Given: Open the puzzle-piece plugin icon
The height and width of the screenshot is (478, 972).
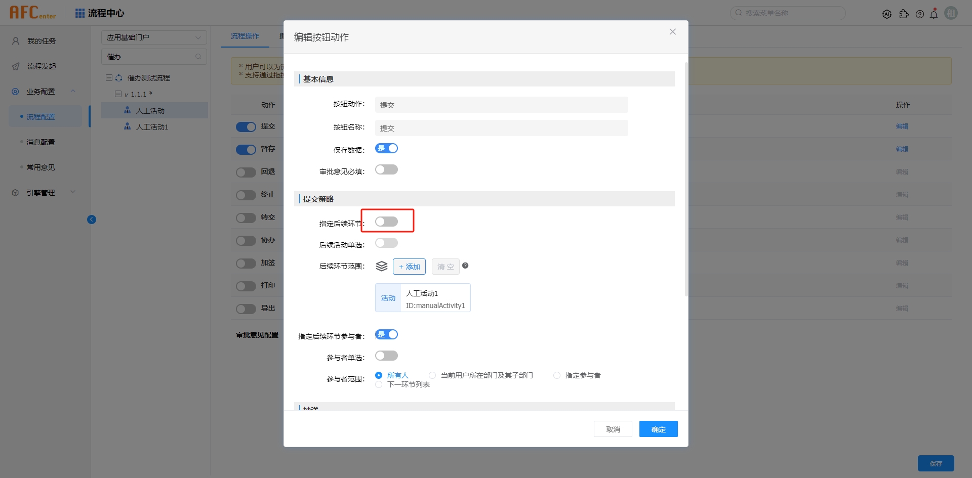Looking at the screenshot, I should coord(904,14).
